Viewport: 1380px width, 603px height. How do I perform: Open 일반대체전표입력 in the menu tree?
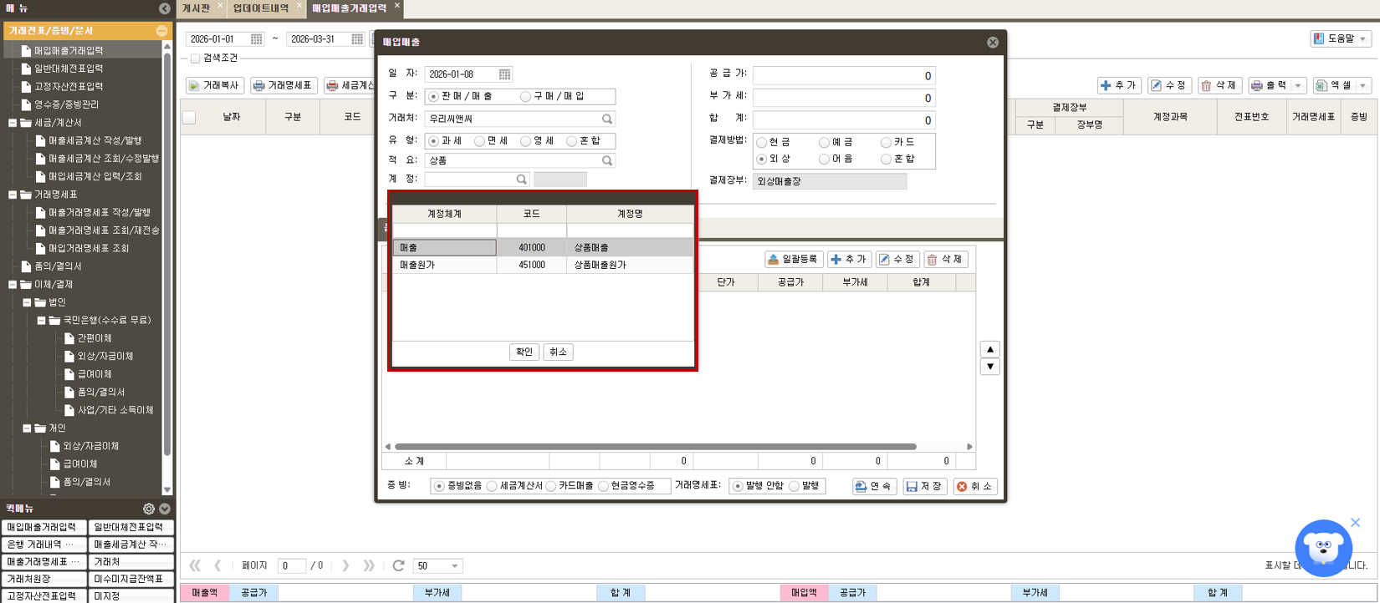coord(69,68)
